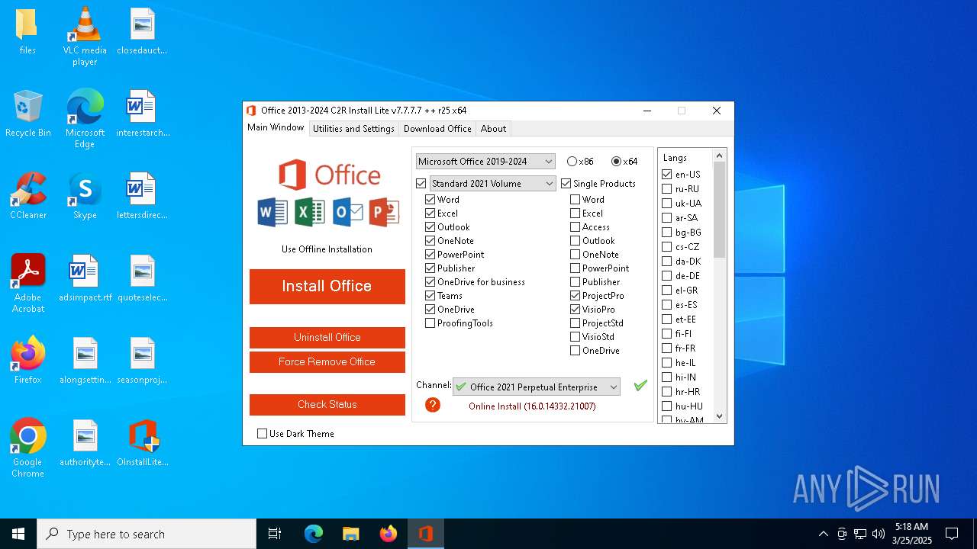
Task: Select lettersdirec Word document icon
Action: click(x=143, y=196)
